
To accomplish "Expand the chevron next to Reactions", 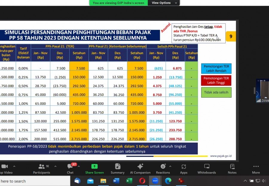I will tap(170, 166).
